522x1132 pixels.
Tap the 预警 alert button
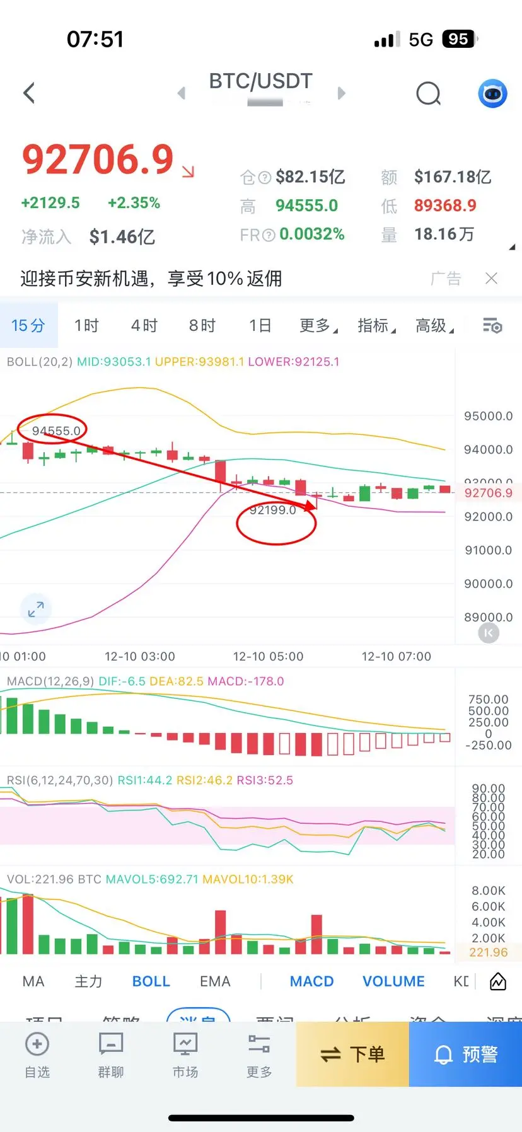[465, 1054]
